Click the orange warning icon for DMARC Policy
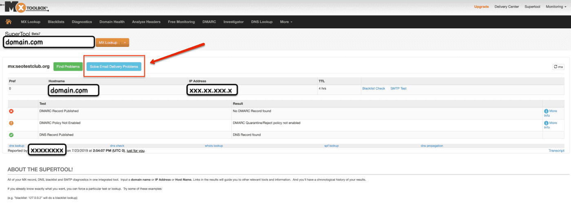Image resolution: width=571 pixels, height=208 pixels. click(11, 123)
